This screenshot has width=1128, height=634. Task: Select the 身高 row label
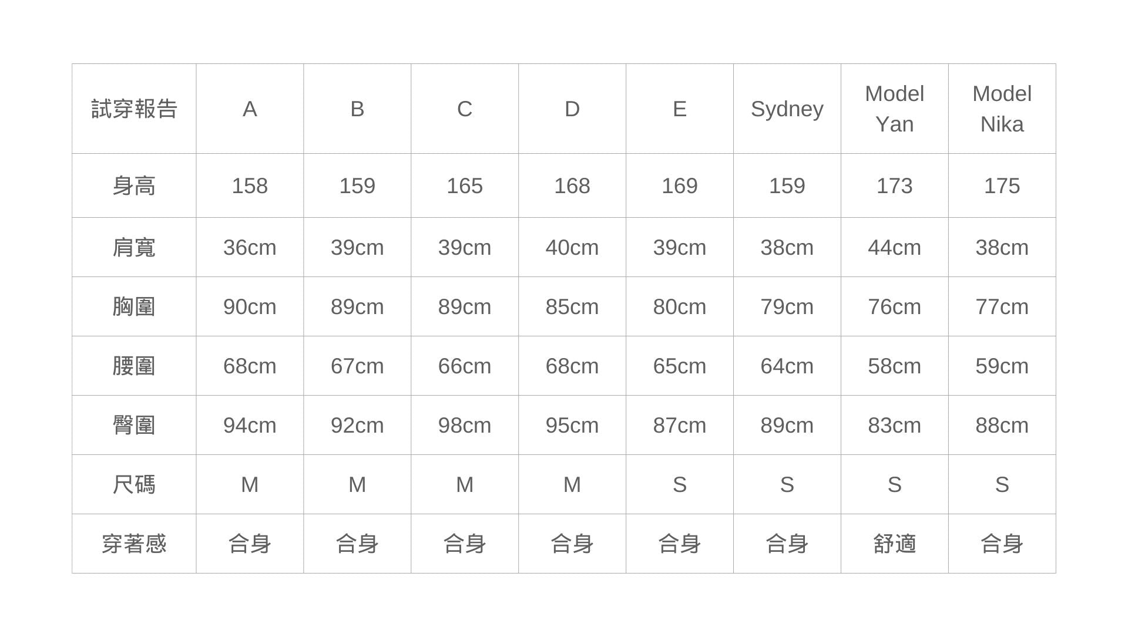coord(134,186)
